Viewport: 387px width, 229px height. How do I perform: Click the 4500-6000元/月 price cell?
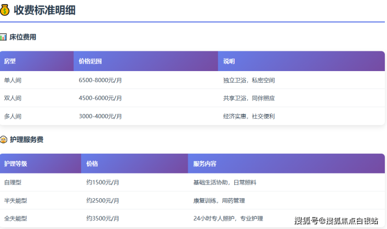[x=100, y=98]
